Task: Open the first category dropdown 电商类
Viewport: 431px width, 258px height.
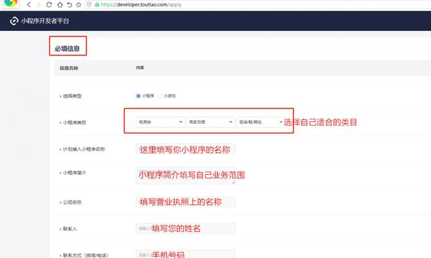Action: (160, 122)
